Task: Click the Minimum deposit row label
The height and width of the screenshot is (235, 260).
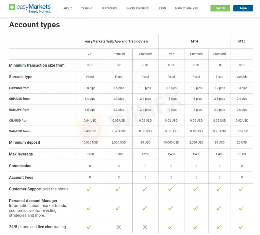Action: tap(25, 142)
